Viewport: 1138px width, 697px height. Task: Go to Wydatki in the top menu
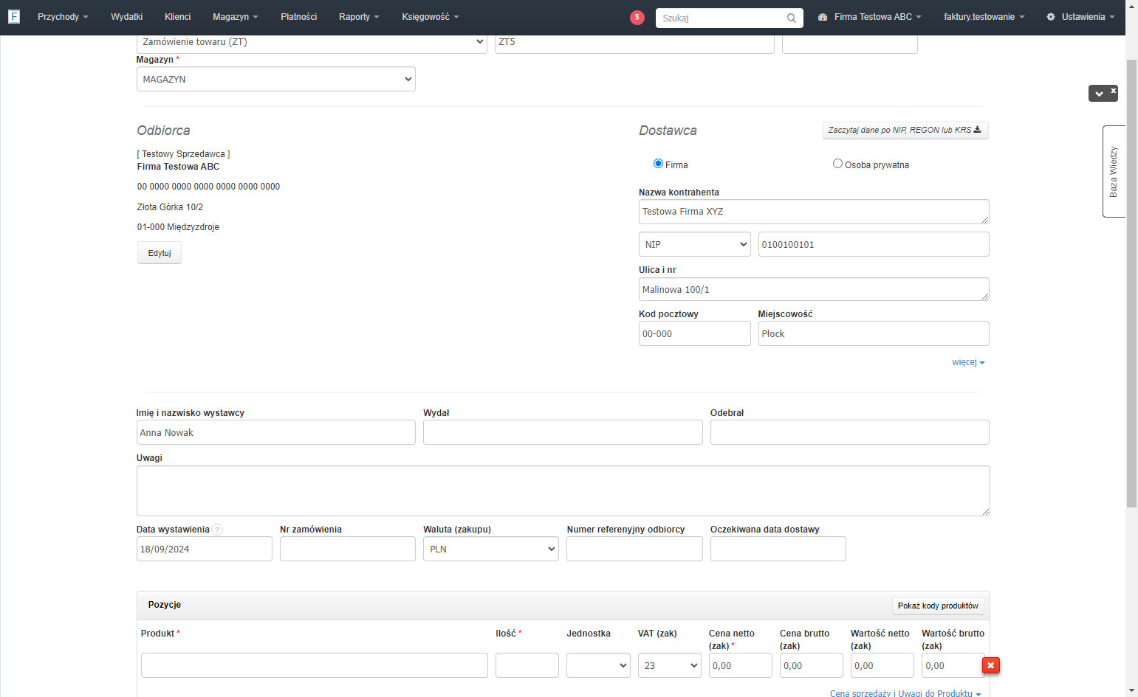pos(127,17)
